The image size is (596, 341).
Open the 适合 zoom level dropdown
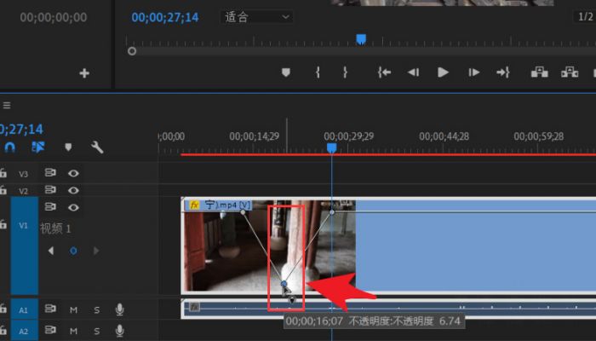[256, 16]
